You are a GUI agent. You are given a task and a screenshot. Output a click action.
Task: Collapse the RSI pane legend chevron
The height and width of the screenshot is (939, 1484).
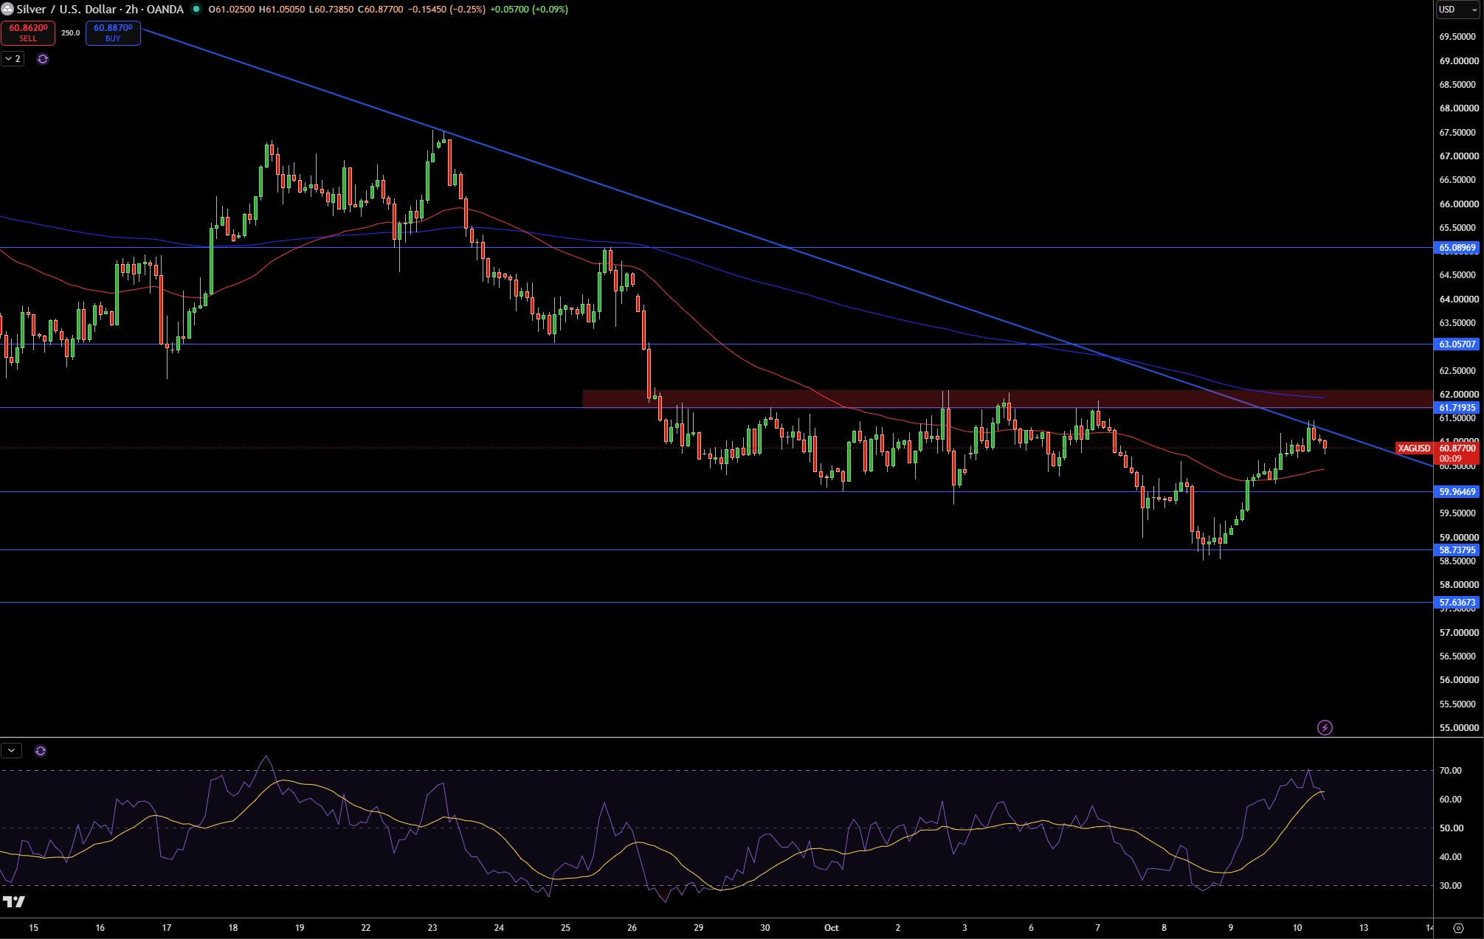coord(12,751)
